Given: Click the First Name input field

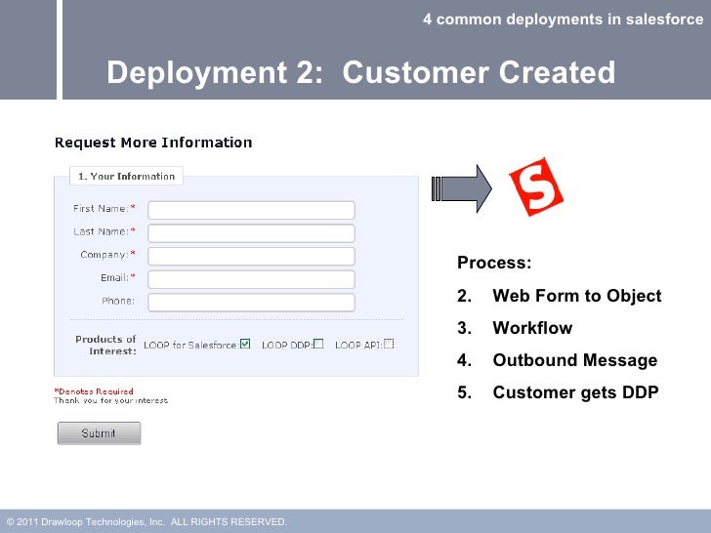Looking at the screenshot, I should coord(251,210).
